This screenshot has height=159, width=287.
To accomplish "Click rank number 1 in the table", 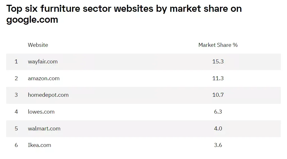I will [16, 62].
